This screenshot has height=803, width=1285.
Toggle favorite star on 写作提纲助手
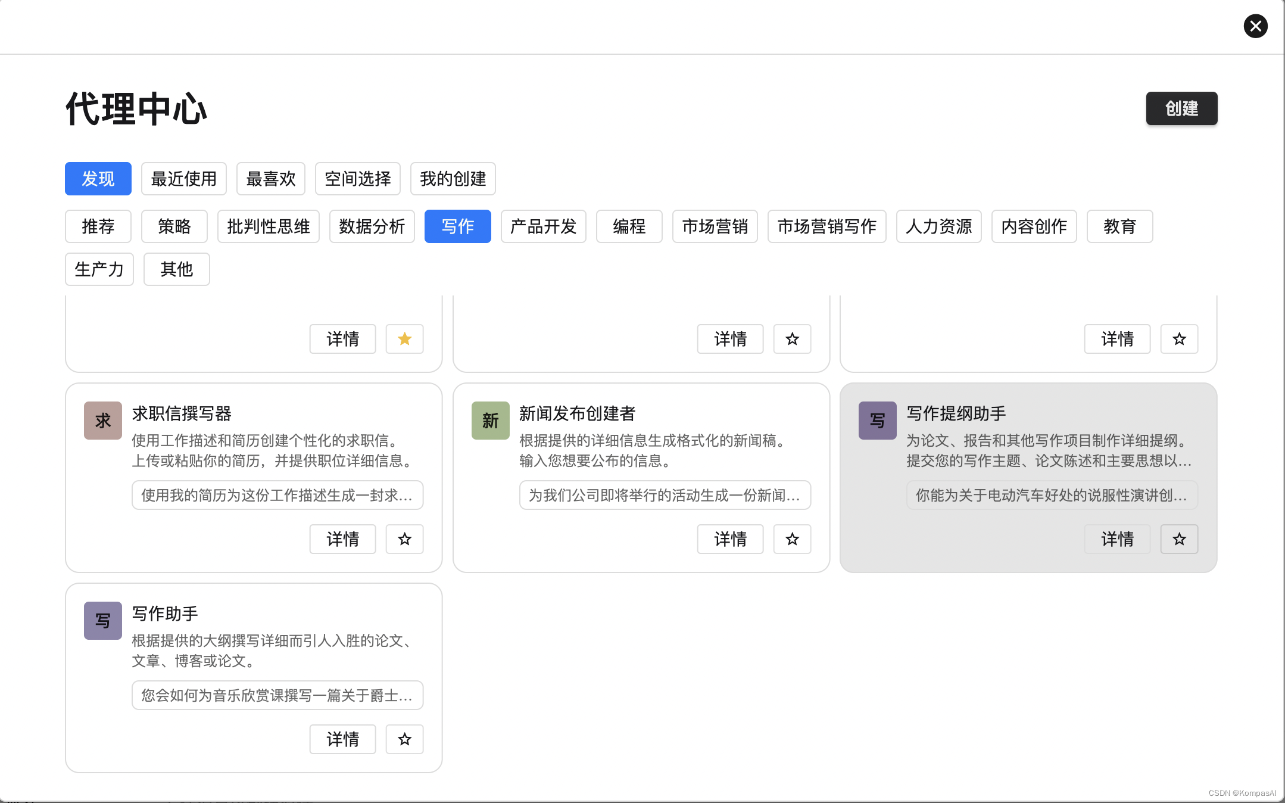[x=1179, y=539]
